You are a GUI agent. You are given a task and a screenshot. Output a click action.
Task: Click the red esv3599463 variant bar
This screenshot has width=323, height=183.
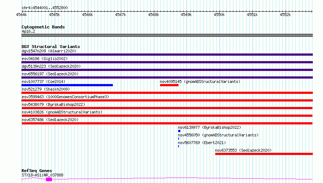point(167,100)
